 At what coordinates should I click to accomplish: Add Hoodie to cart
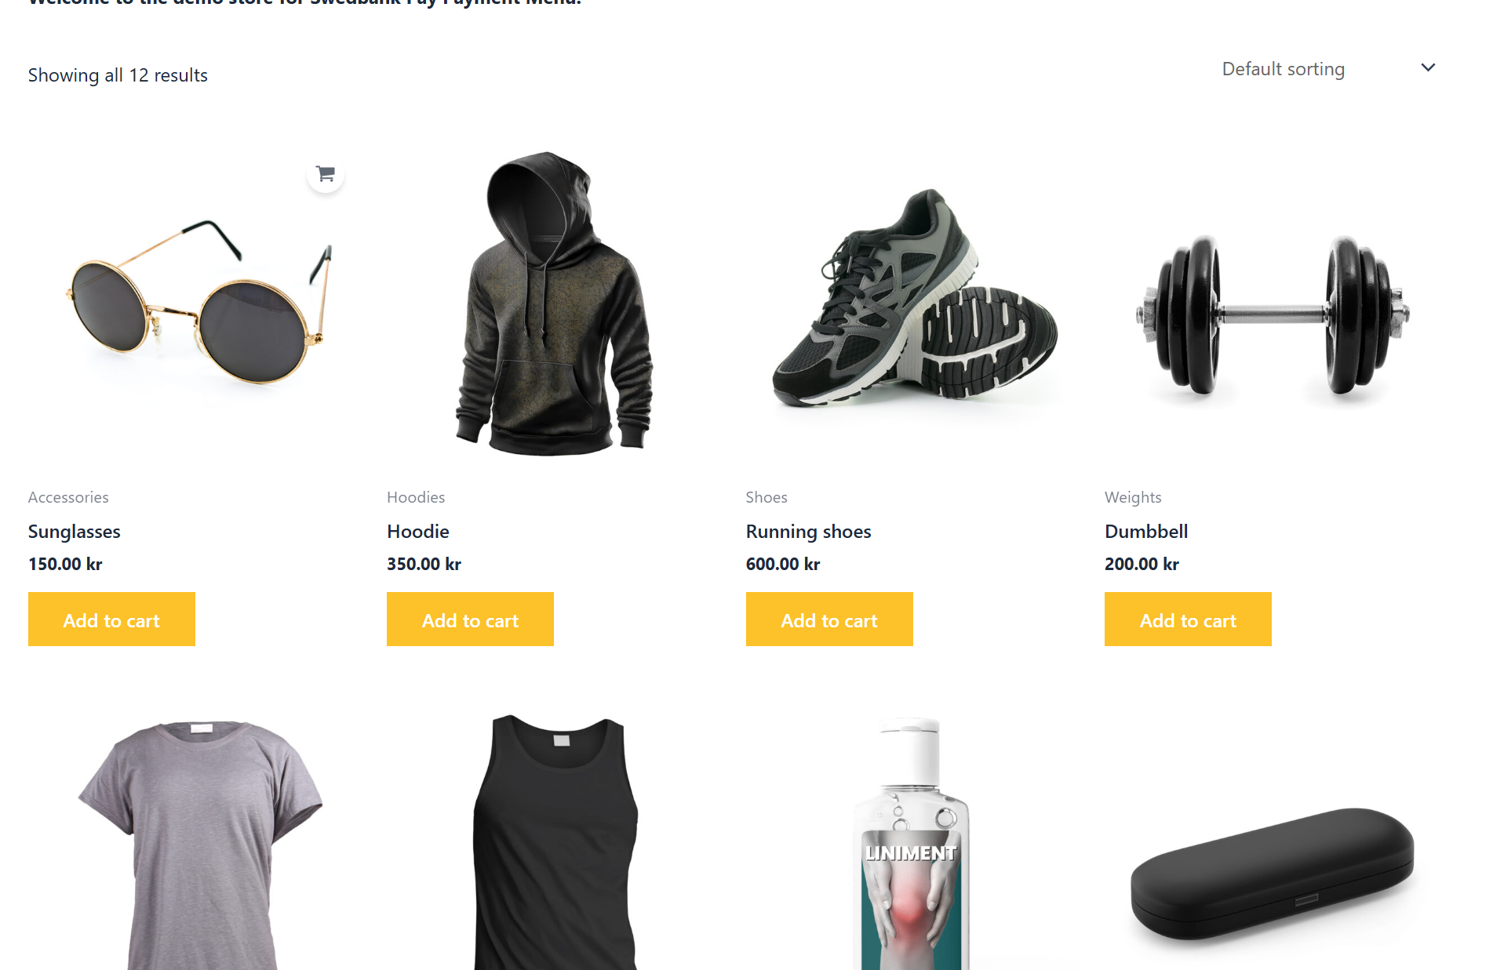(x=470, y=619)
